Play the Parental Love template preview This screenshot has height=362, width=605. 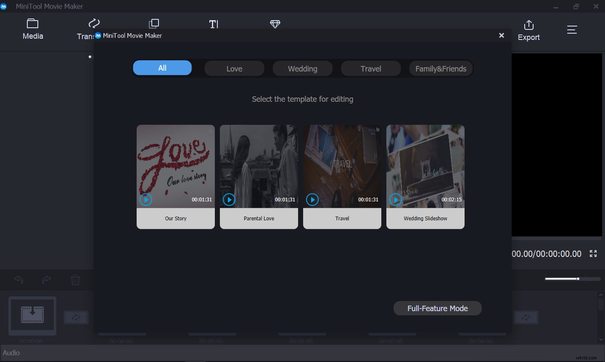point(229,200)
